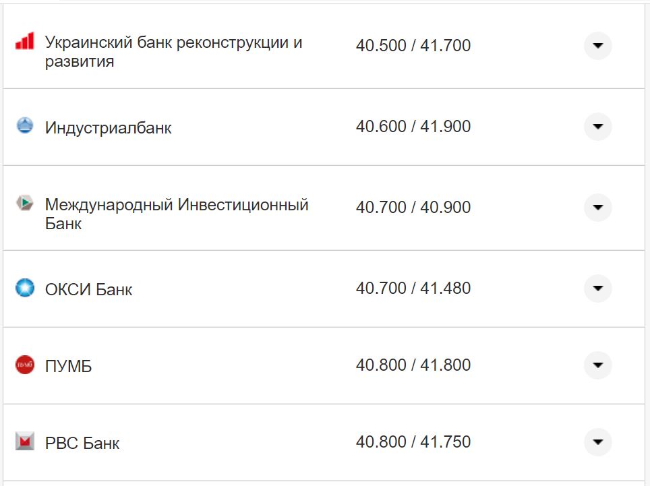Click the Индустриалбанк bank name link
This screenshot has width=650, height=486.
[x=108, y=126]
